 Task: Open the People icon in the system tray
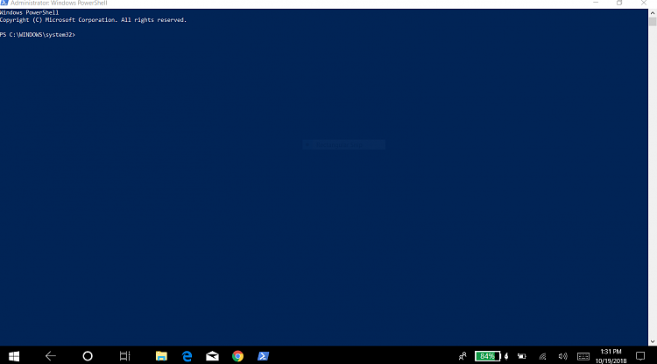463,356
